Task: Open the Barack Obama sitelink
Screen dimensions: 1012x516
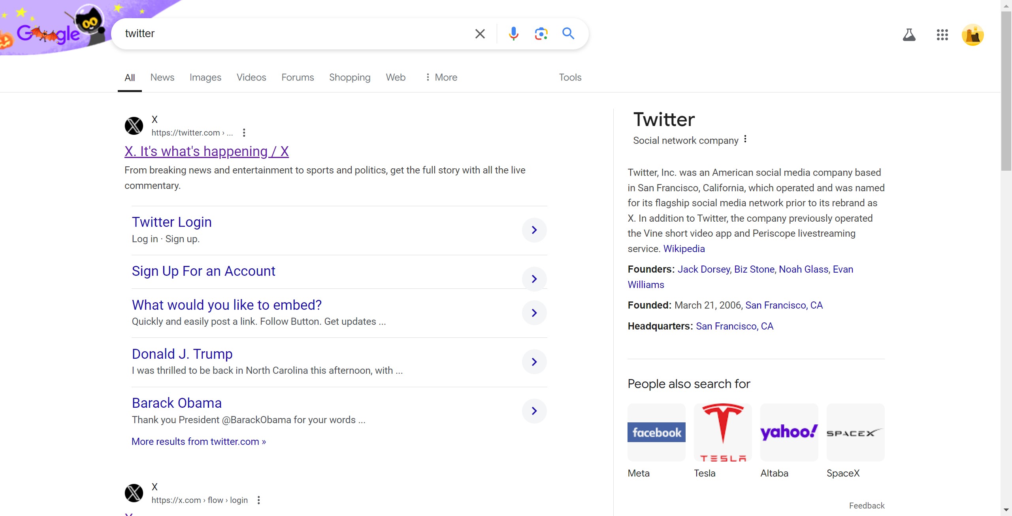Action: (177, 403)
